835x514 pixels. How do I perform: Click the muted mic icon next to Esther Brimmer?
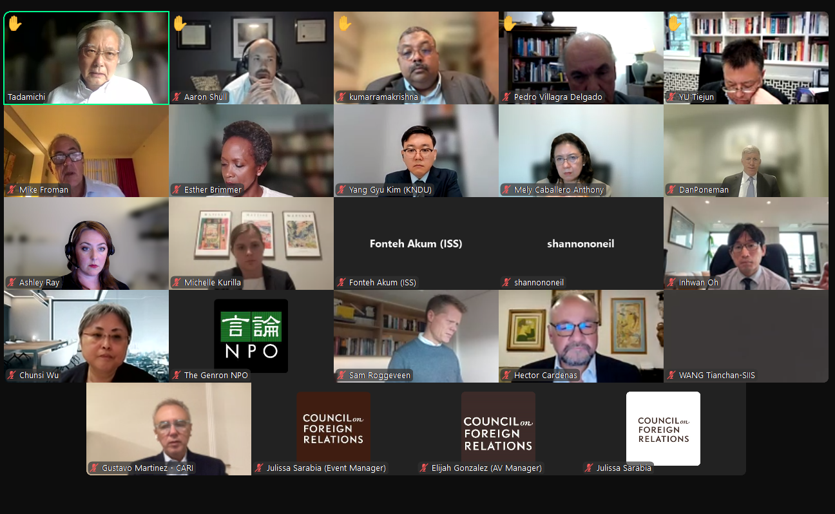pyautogui.click(x=177, y=190)
